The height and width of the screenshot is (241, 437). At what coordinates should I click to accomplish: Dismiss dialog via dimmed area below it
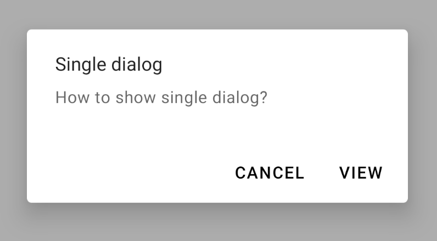217,222
